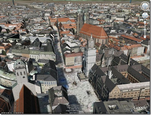Rotate the view right using the look joystick arrow
The width and height of the screenshot is (151, 115).
pos(147,6)
